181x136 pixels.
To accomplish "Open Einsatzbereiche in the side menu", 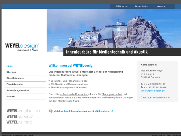I will click(15, 84).
